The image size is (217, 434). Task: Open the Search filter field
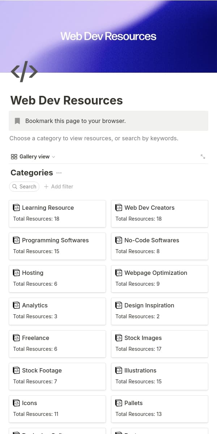coord(24,187)
